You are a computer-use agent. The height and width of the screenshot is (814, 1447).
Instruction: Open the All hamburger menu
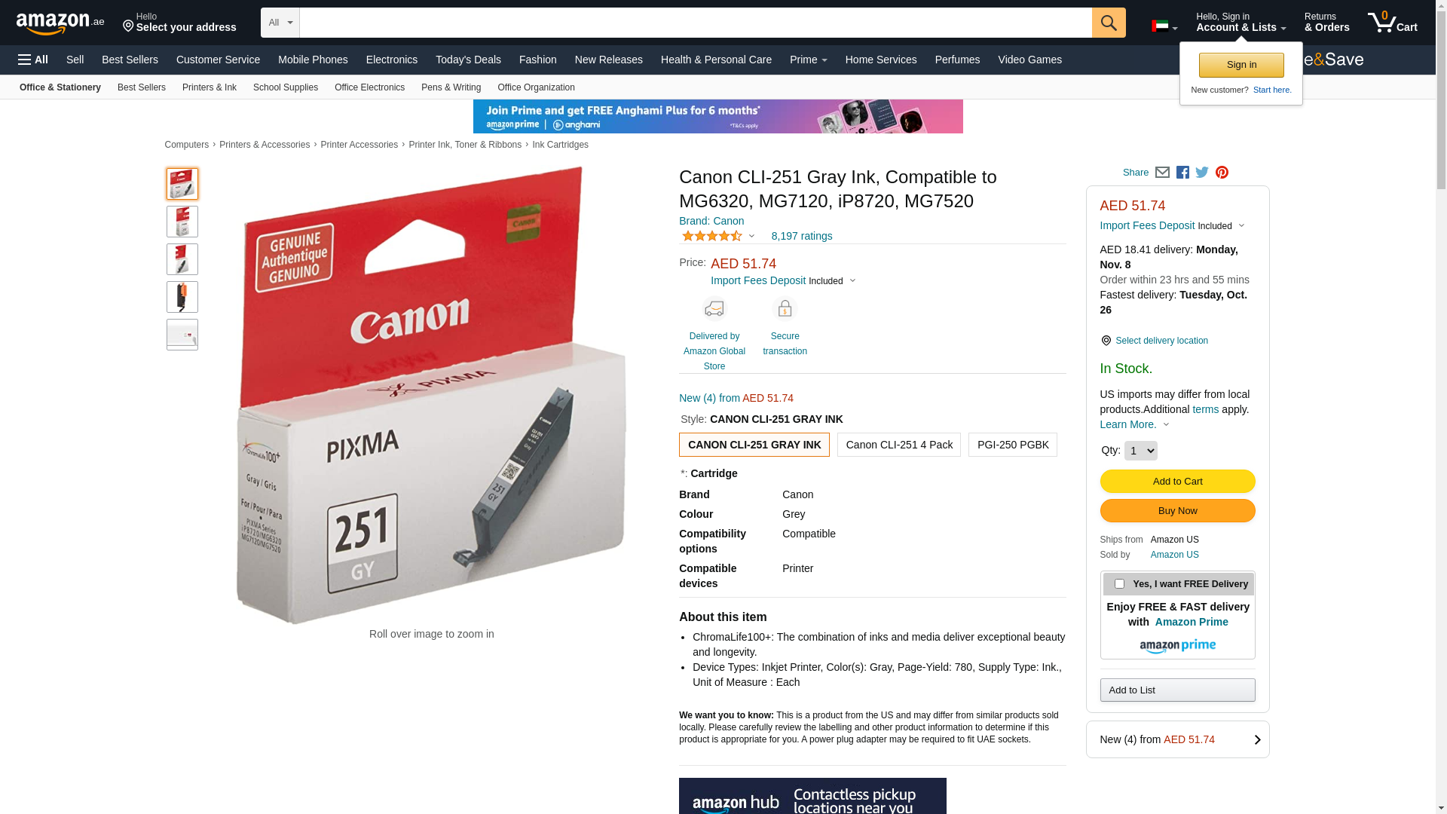33,60
